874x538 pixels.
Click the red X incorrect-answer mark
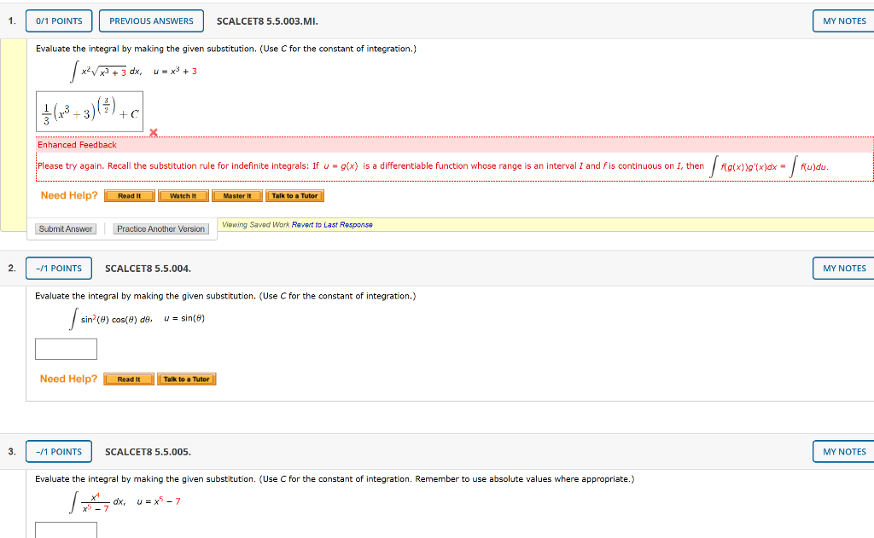[x=152, y=132]
